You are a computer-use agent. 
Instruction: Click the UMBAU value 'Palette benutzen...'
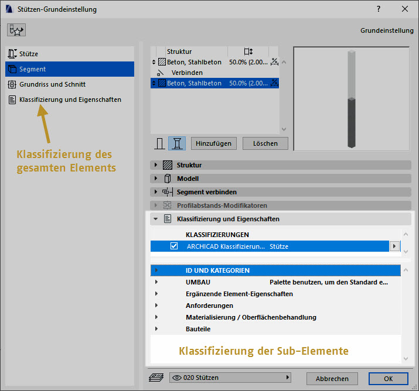(x=329, y=282)
